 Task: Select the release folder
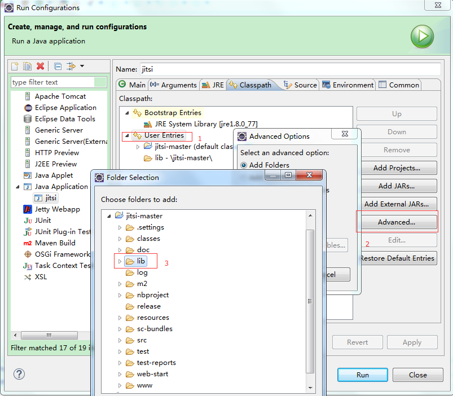tap(143, 306)
